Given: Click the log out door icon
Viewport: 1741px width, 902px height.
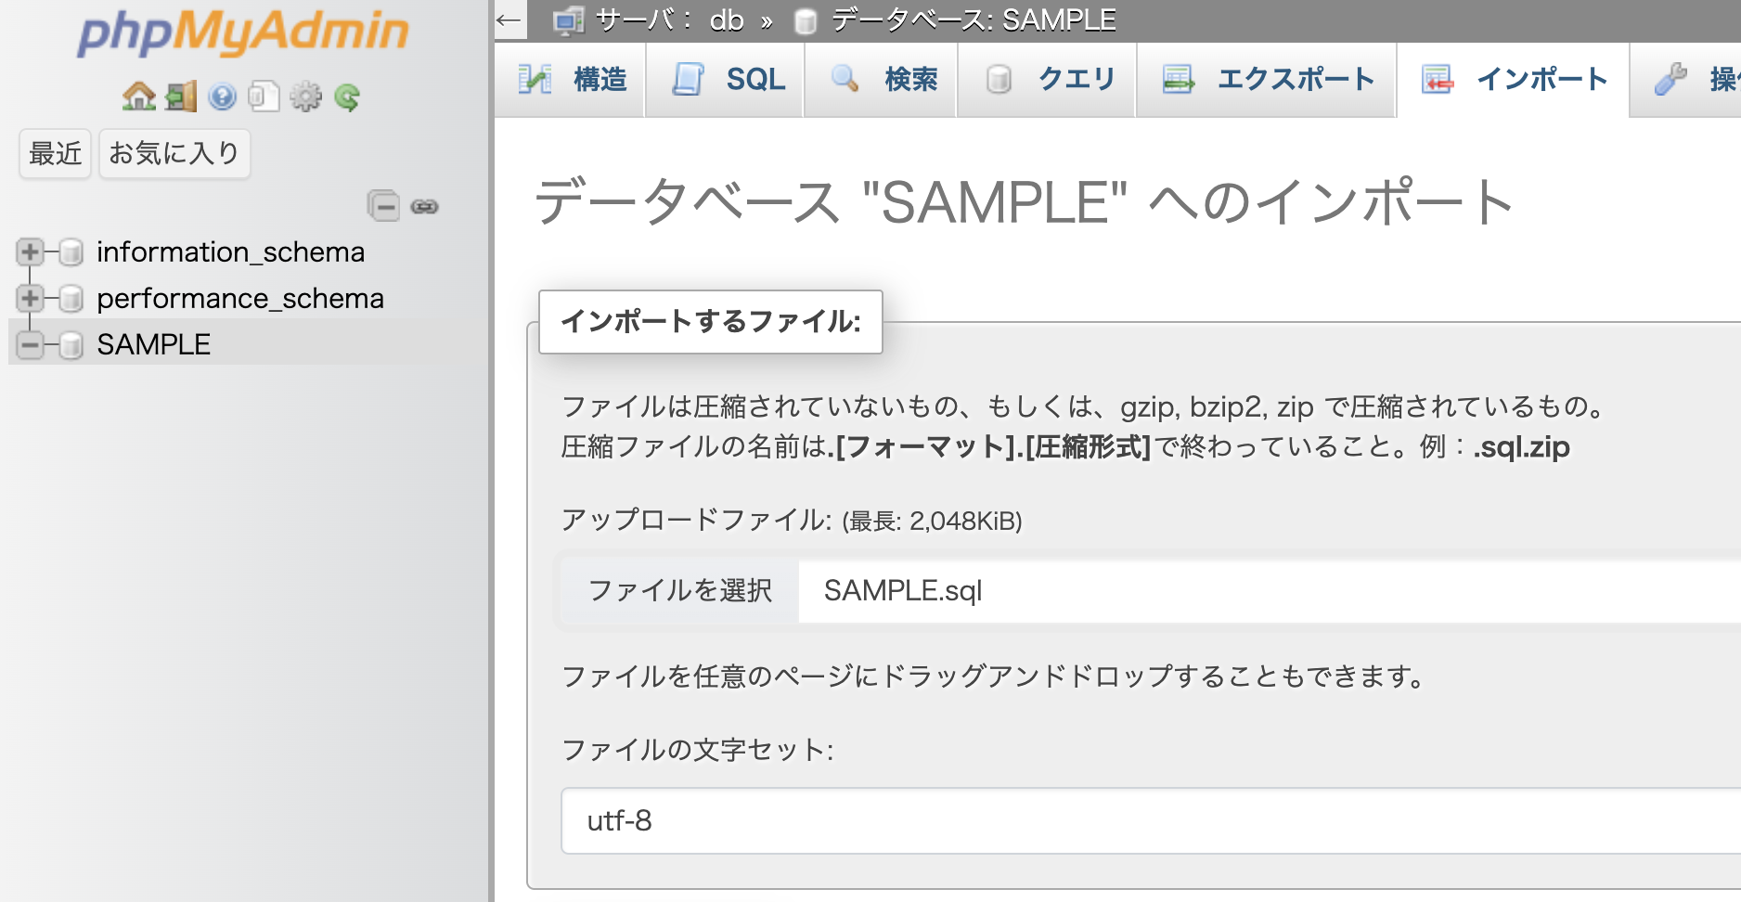Looking at the screenshot, I should (181, 97).
